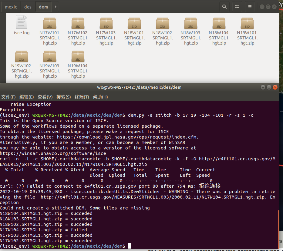Select the N18W104.SRTMGL1.hgt.zip archive
Image resolution: width=283 pixels, height=251 pixels.
[x=219, y=23]
